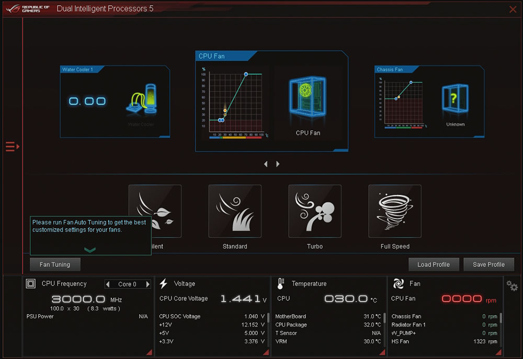Viewport: 523px width, 359px height.
Task: Click the CPU Fan case icon
Action: [x=308, y=97]
